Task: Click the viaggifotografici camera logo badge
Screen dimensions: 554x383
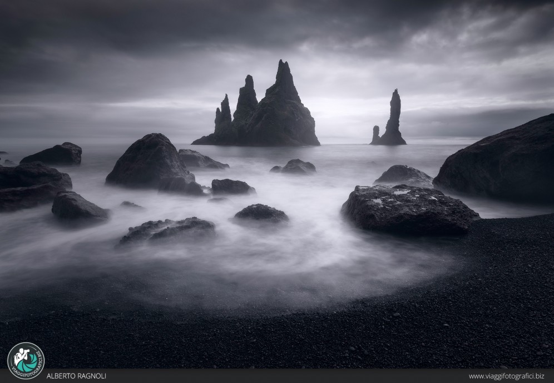Action: tap(26, 360)
